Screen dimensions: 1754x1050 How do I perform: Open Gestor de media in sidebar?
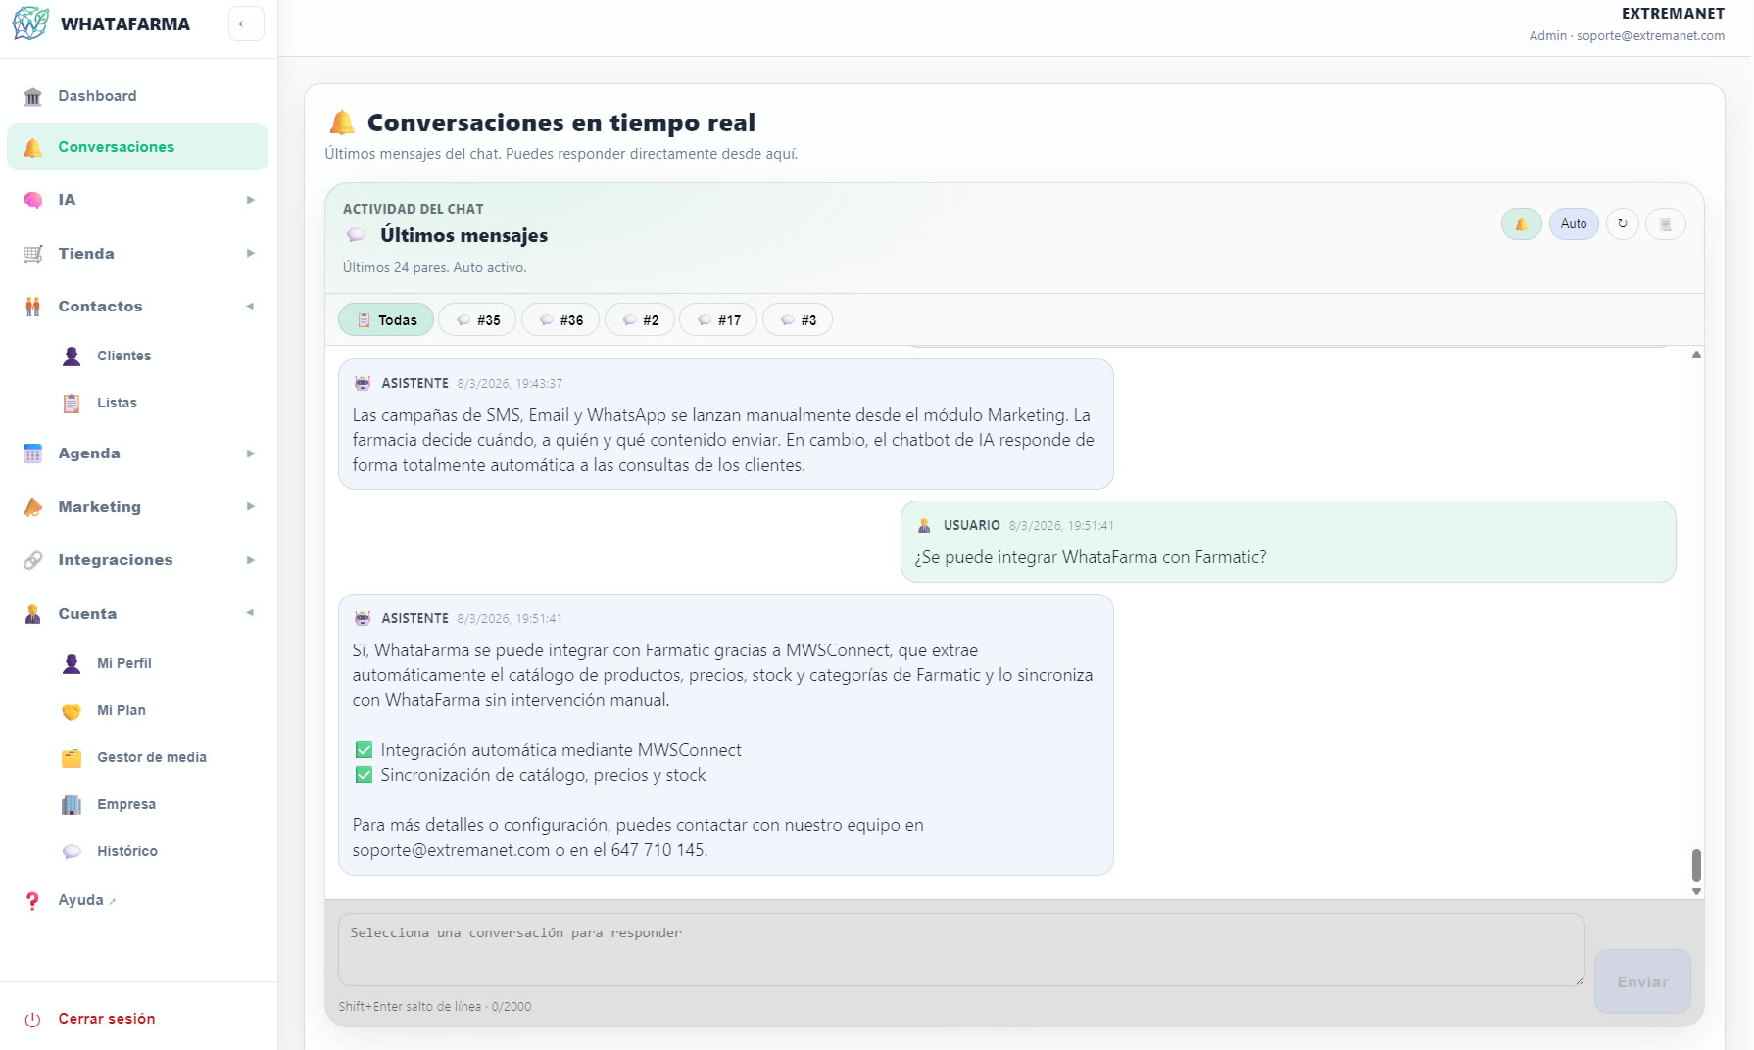151,757
